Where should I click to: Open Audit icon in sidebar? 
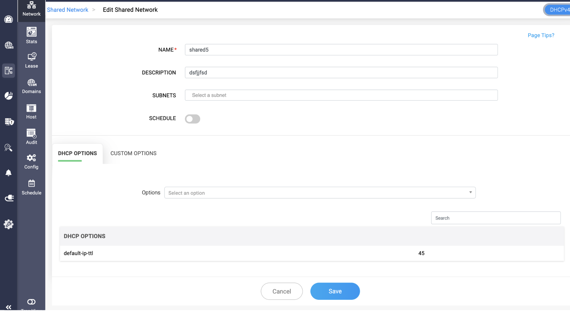click(31, 134)
